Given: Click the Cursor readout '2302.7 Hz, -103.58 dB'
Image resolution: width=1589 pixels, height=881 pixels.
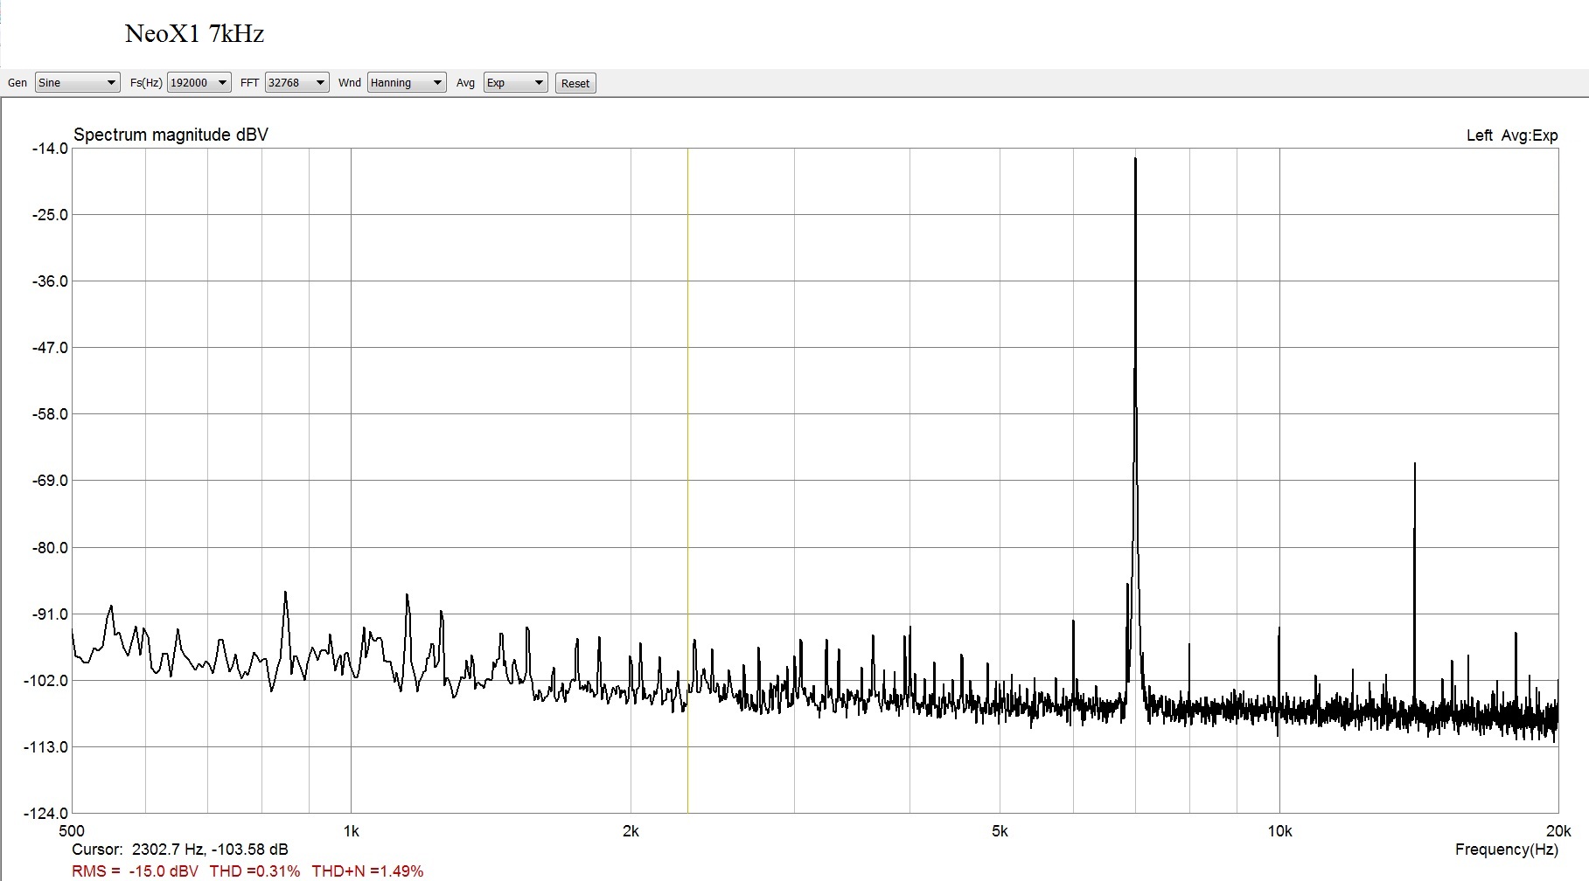Looking at the screenshot, I should 210,850.
